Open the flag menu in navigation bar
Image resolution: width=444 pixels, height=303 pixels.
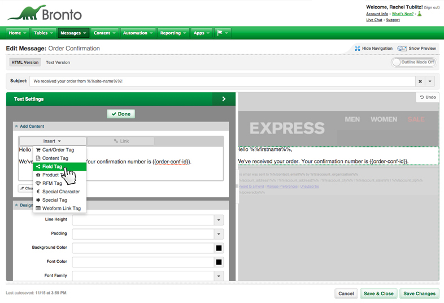(223, 33)
